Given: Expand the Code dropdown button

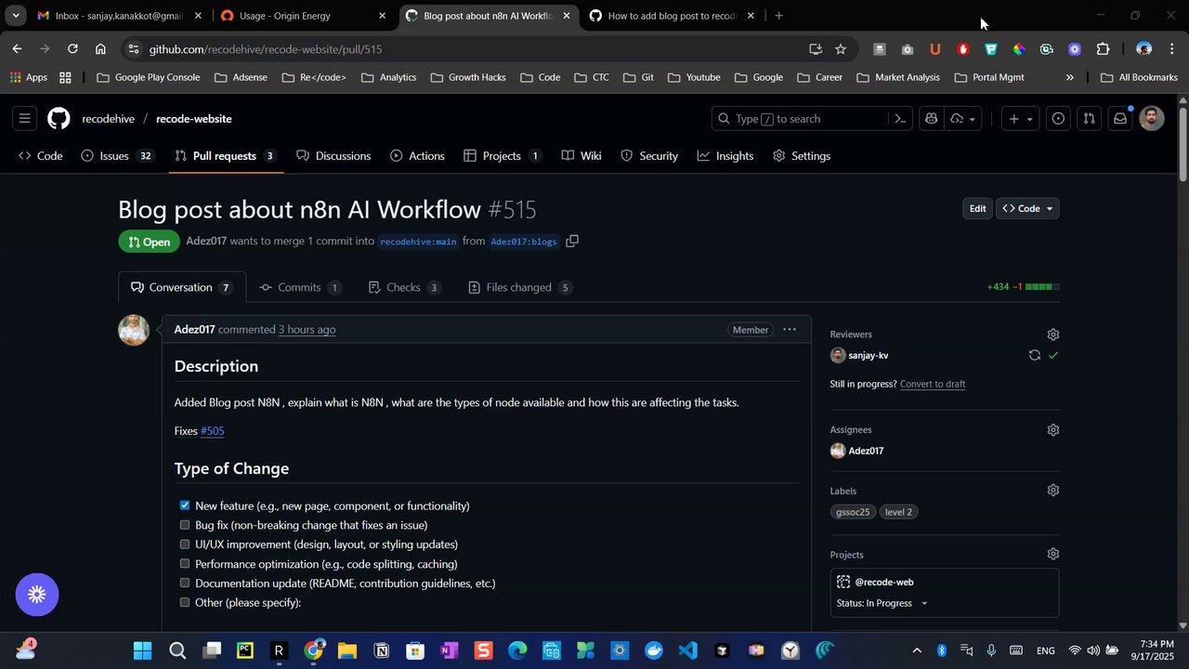Looking at the screenshot, I should (1027, 209).
